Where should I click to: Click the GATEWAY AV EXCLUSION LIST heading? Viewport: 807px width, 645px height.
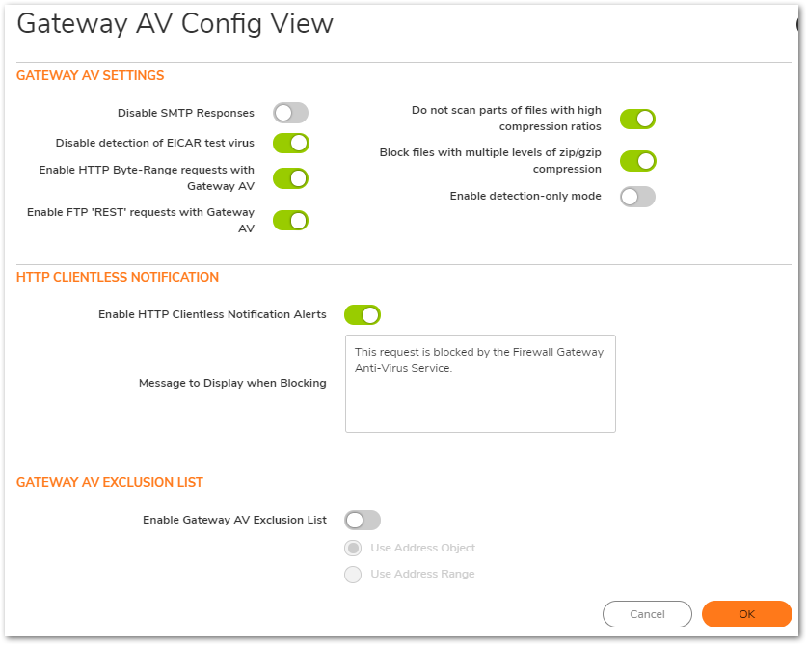click(110, 482)
